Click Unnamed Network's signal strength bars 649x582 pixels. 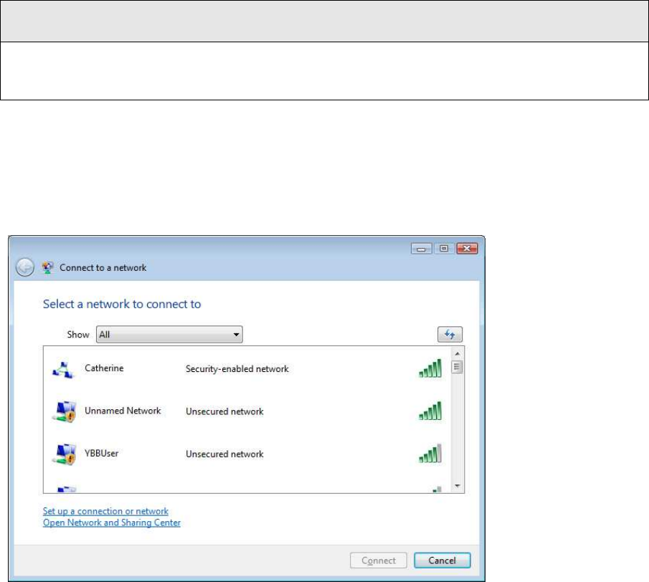(430, 411)
